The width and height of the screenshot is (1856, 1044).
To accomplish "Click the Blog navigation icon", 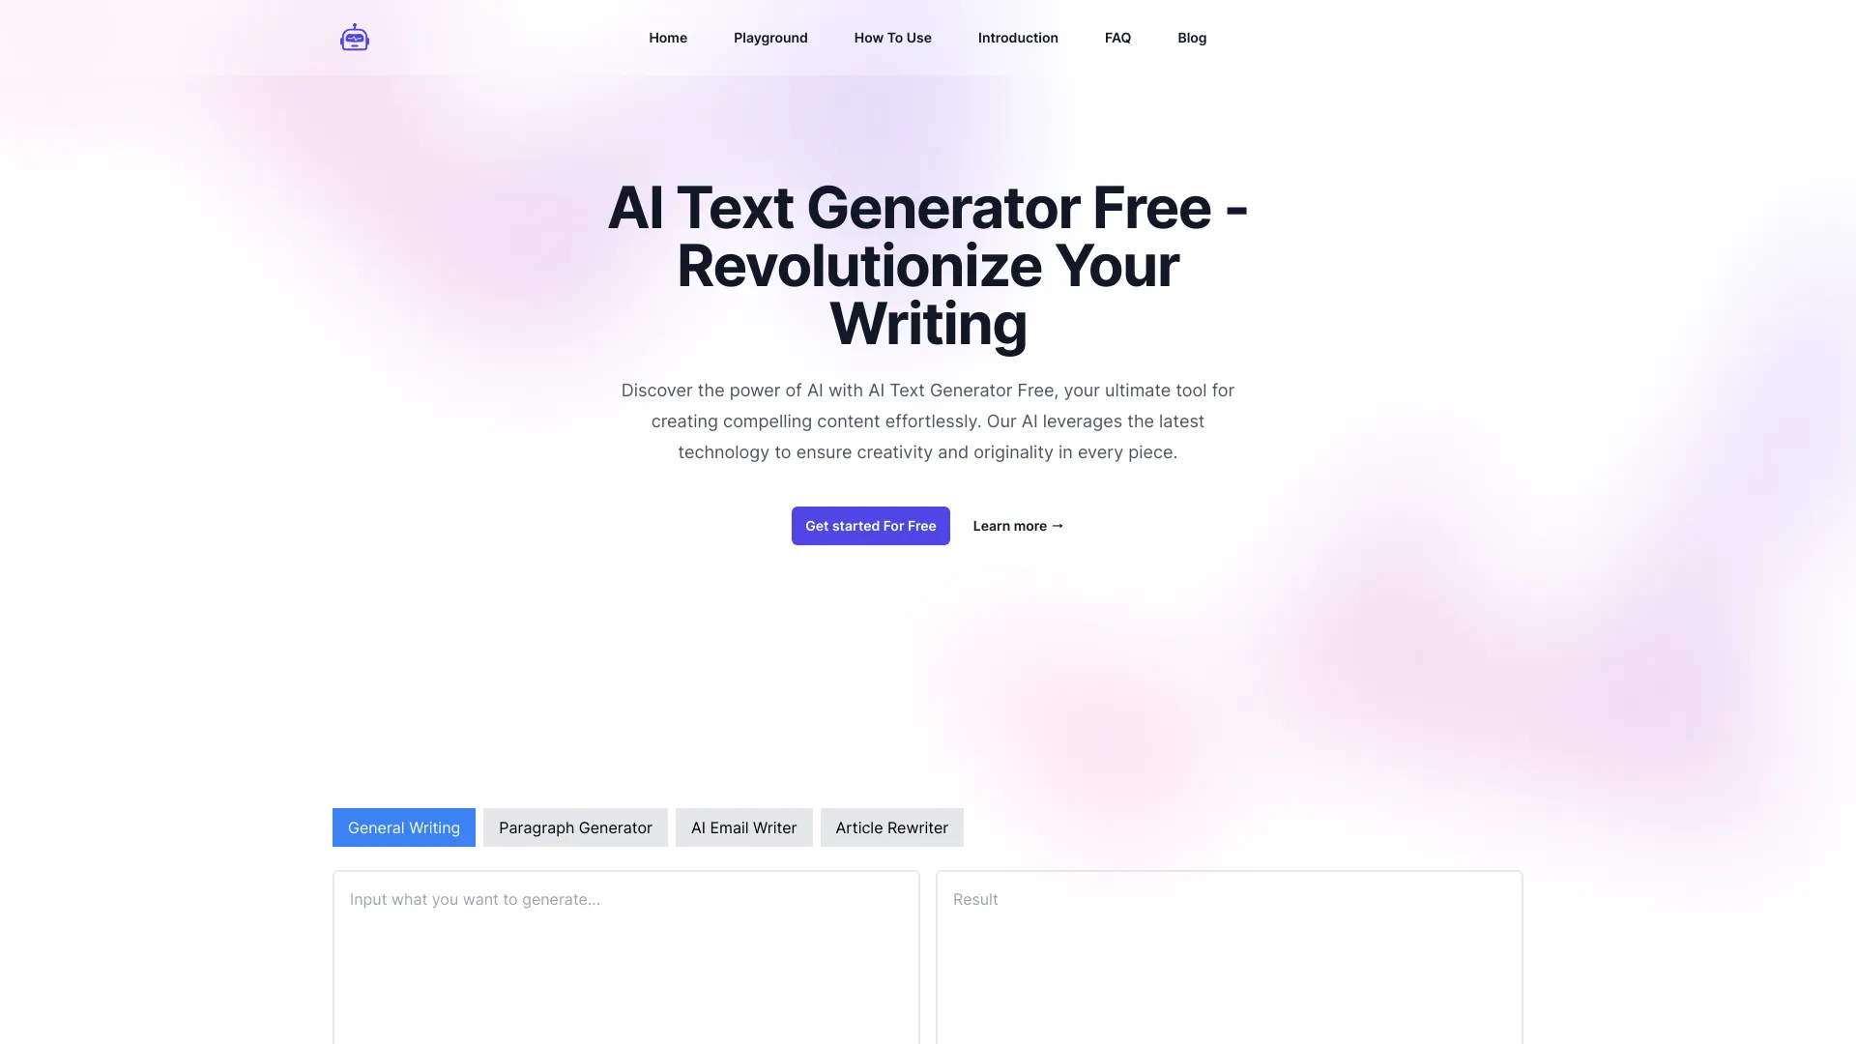I will pos(1191,39).
